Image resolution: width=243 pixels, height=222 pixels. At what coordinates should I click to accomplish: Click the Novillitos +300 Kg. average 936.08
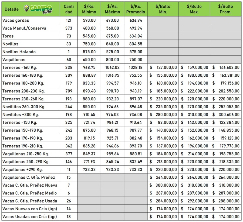point(136,115)
